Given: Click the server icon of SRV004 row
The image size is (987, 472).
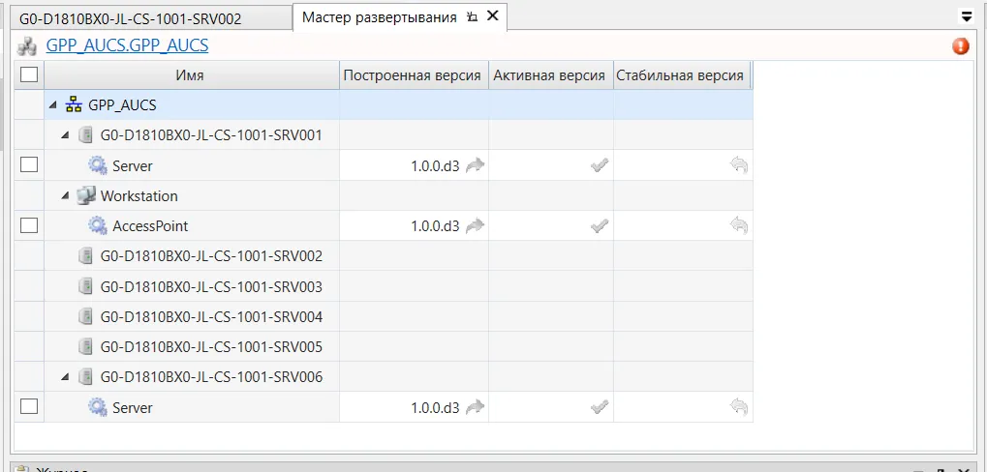Looking at the screenshot, I should pos(85,316).
